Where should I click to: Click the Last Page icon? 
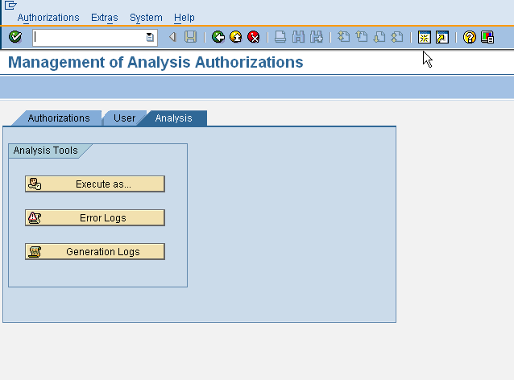(397, 37)
